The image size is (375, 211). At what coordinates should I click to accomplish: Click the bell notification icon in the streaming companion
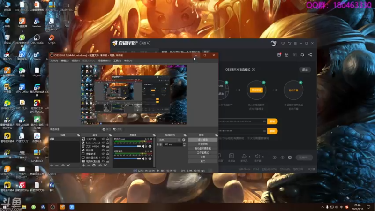(x=302, y=55)
